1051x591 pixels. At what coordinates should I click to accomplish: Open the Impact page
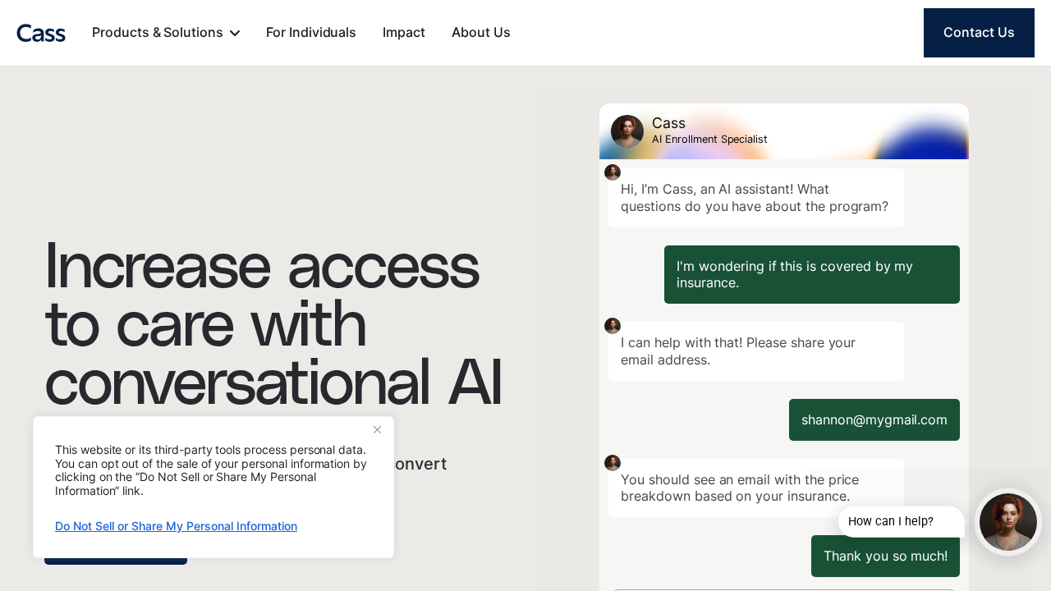tap(403, 33)
